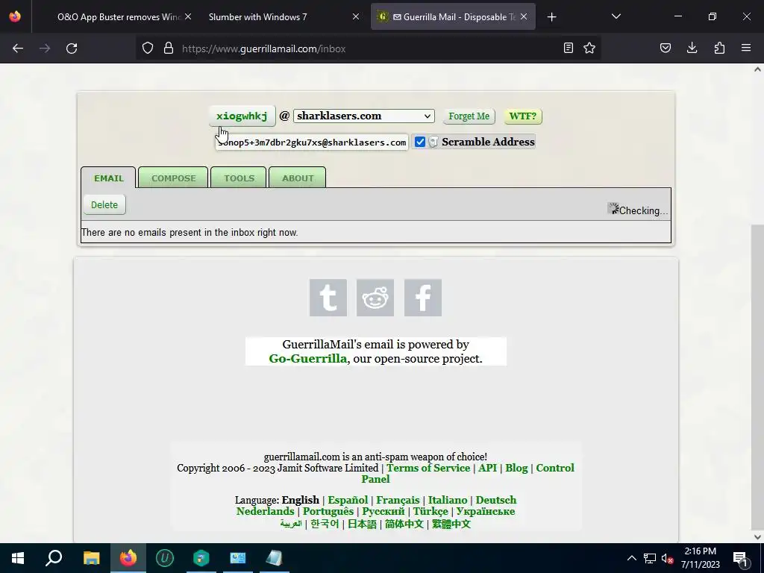Open extensions puzzle icon

tap(719, 48)
